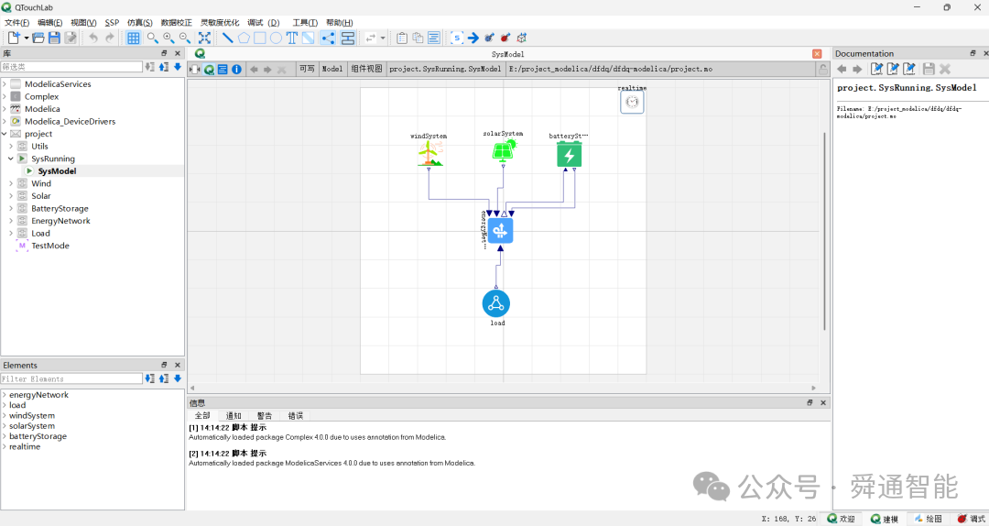Expand batteryStorage in the Elements panel
The width and height of the screenshot is (989, 526).
(5, 436)
